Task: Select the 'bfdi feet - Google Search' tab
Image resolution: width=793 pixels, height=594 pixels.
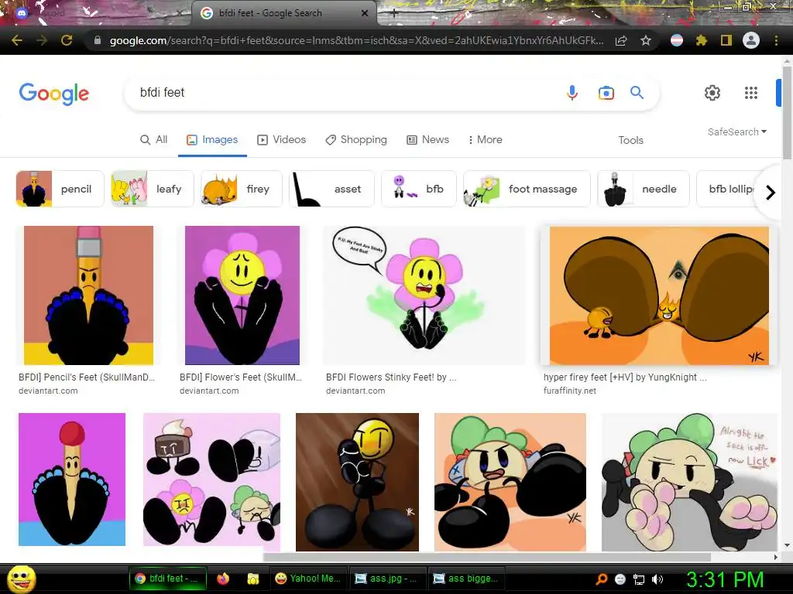Action: [x=270, y=13]
